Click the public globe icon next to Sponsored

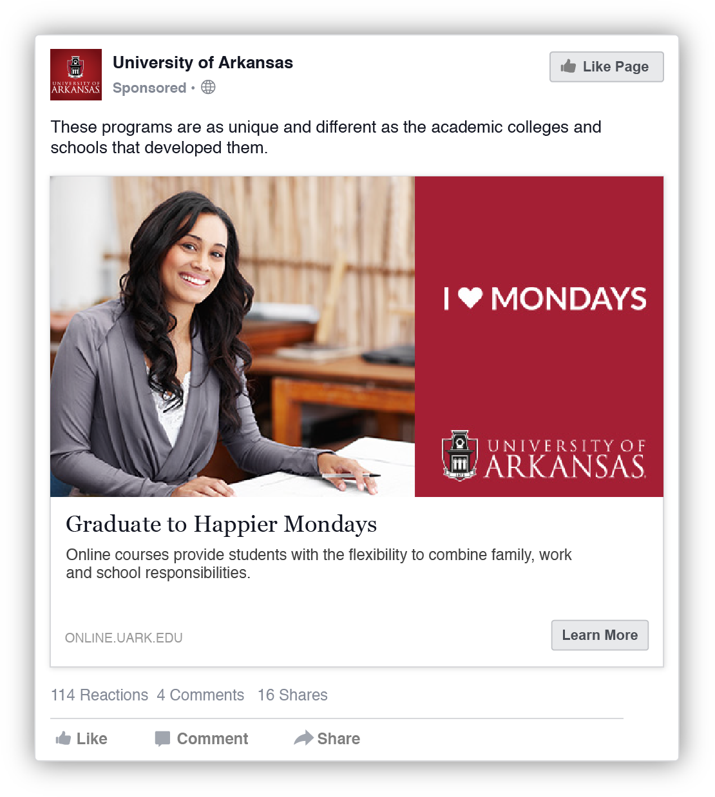point(208,87)
